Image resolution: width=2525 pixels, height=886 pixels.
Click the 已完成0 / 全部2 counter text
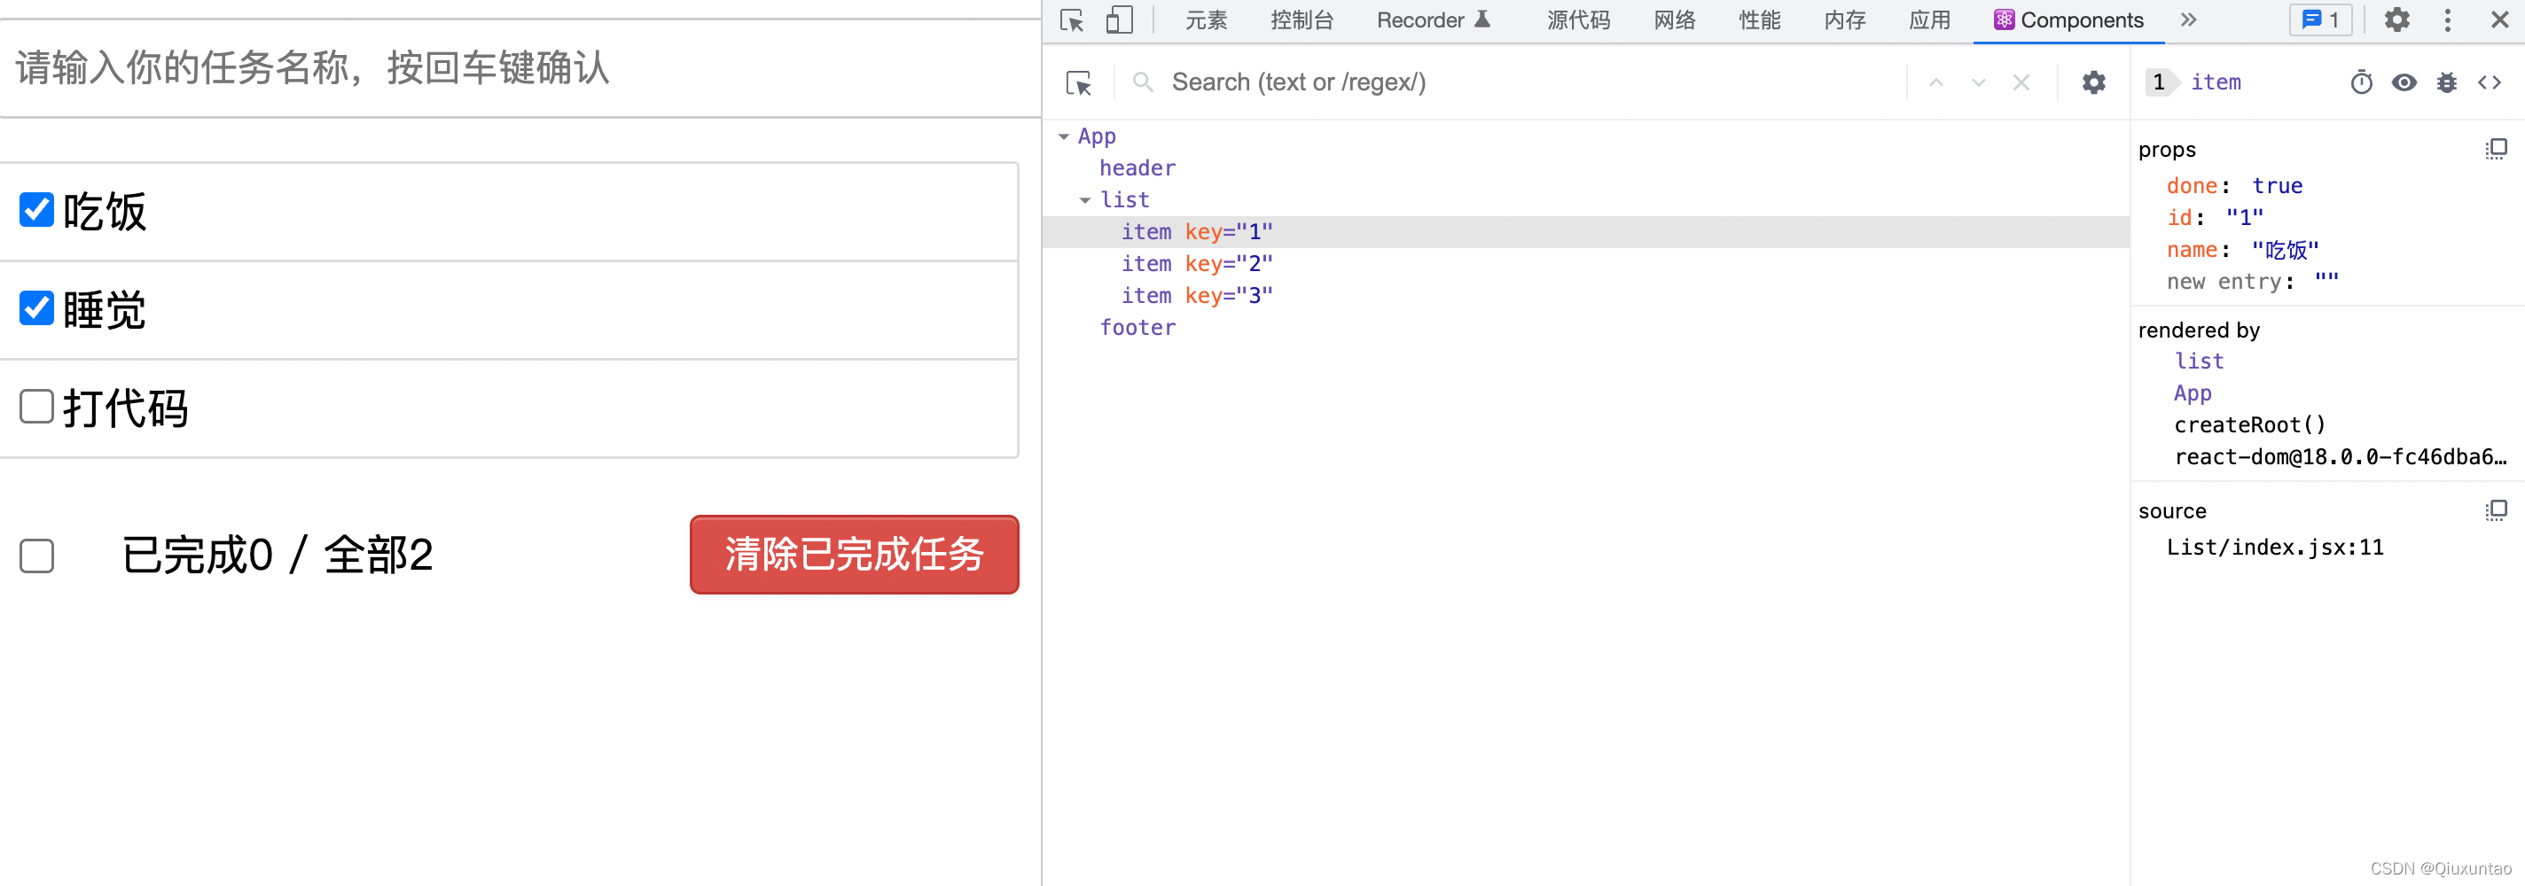pyautogui.click(x=278, y=556)
